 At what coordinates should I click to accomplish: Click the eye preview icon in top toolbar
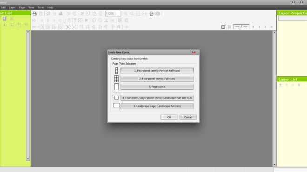click(158, 13)
